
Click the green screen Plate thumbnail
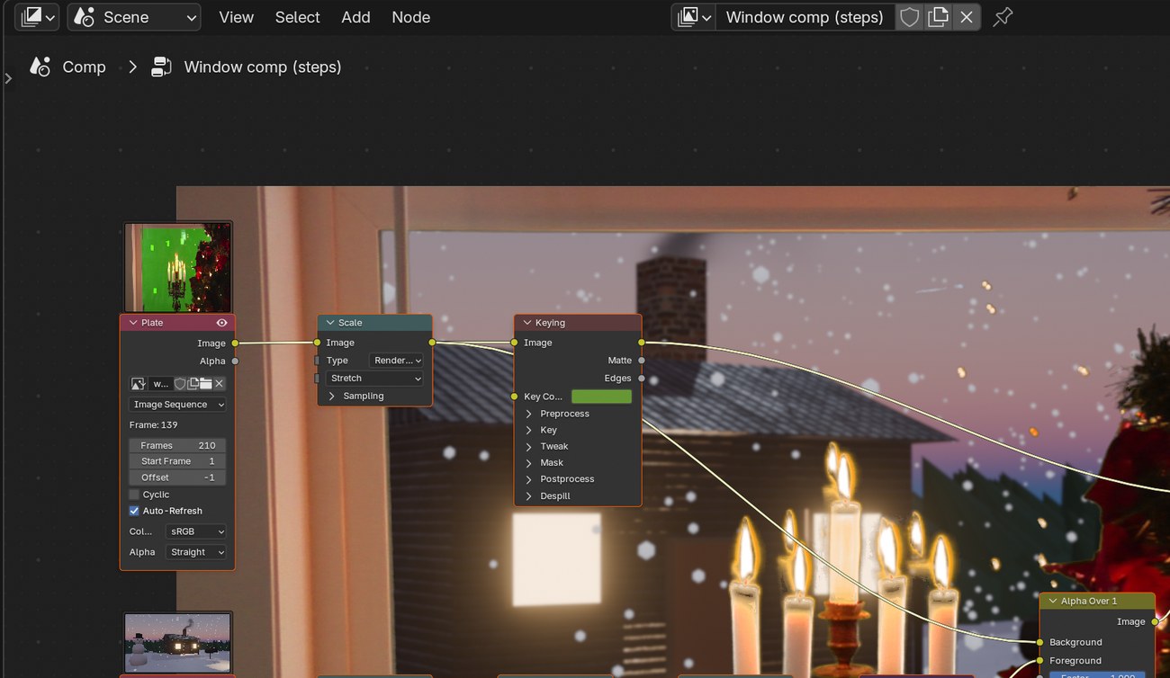click(x=178, y=267)
